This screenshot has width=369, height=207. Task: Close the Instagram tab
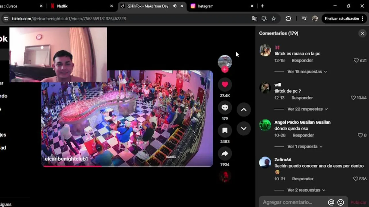pyautogui.click(x=252, y=6)
